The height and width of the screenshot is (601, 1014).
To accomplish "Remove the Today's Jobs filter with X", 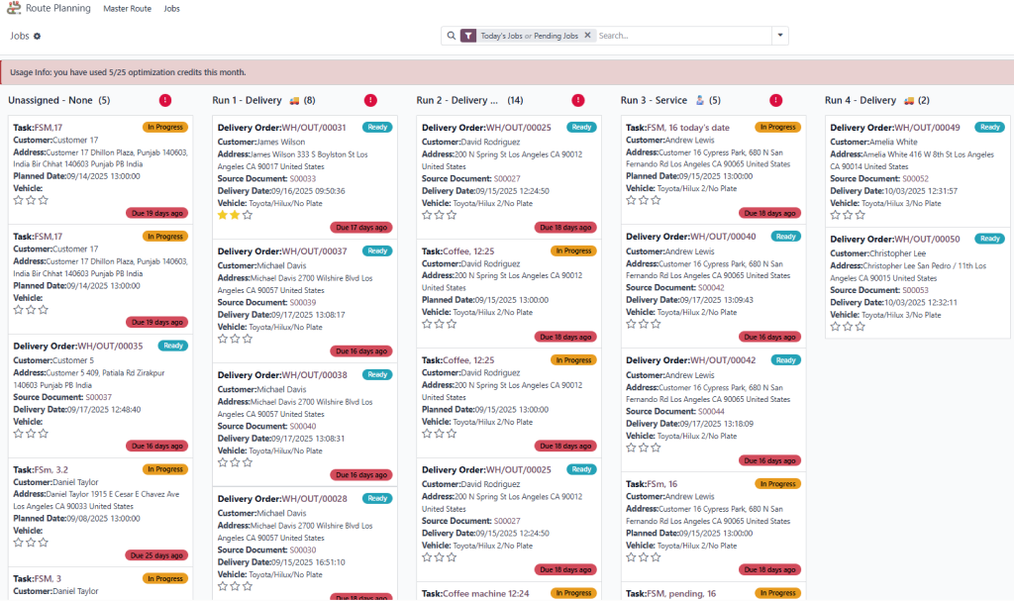I will pyautogui.click(x=587, y=36).
